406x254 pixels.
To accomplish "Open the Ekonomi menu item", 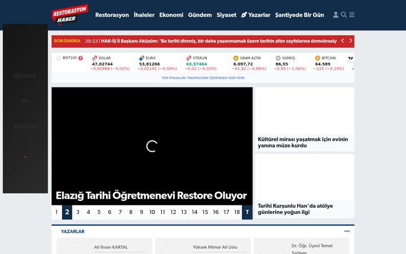I will [x=171, y=15].
